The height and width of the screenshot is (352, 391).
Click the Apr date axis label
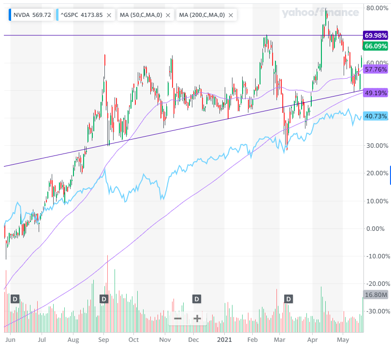(312, 340)
